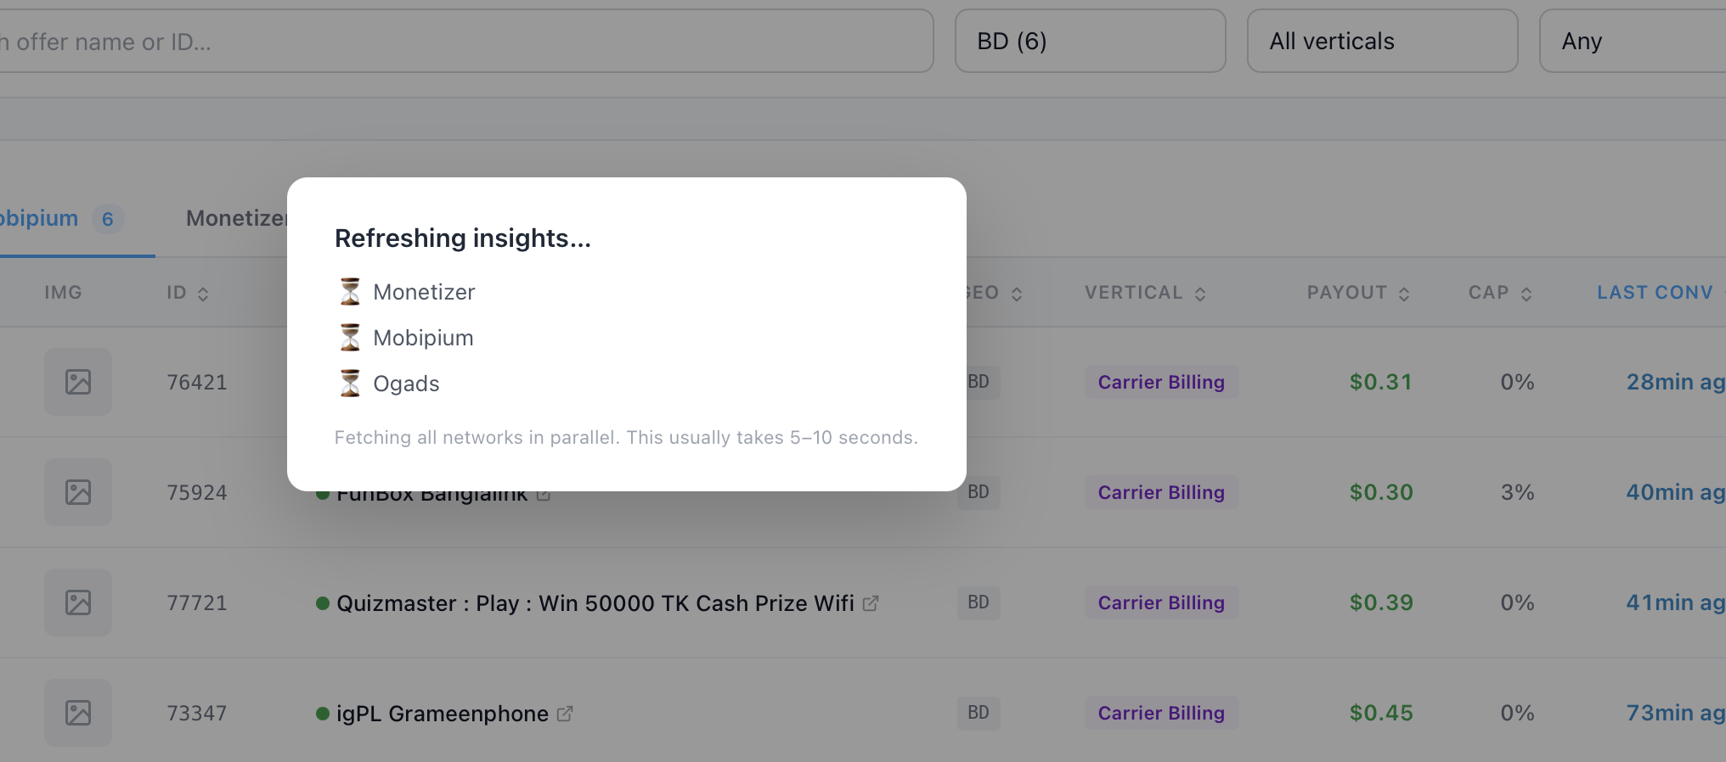Open image placeholder for offer 76421
Screen dimensions: 1726x762
78,382
